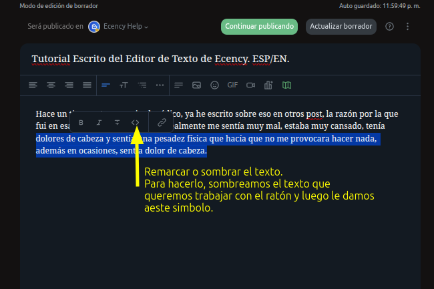
Task: Insert an image into the post
Action: coord(196,85)
